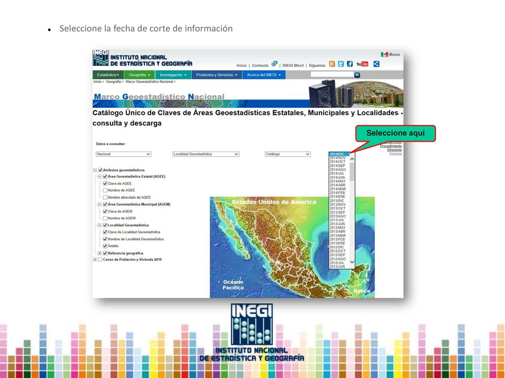Check Censo de Población y Vivienda 2010
This screenshot has height=378, width=505.
click(100, 260)
